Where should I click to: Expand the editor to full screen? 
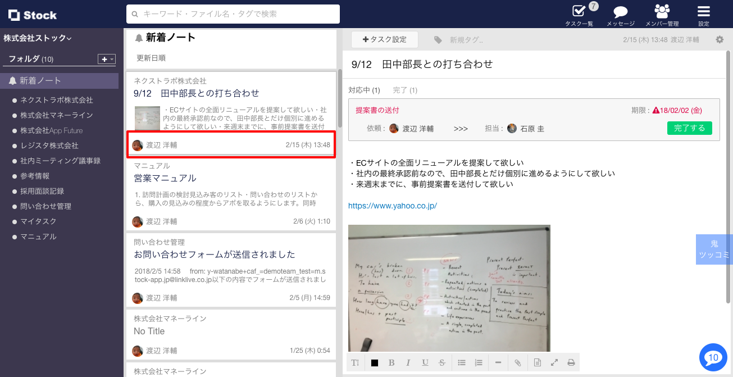tap(554, 363)
